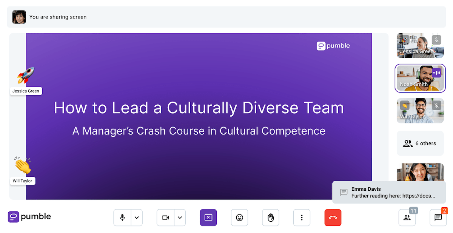The height and width of the screenshot is (233, 453).
Task: Toggle Will Taylor's mute indicator
Action: coord(436,106)
